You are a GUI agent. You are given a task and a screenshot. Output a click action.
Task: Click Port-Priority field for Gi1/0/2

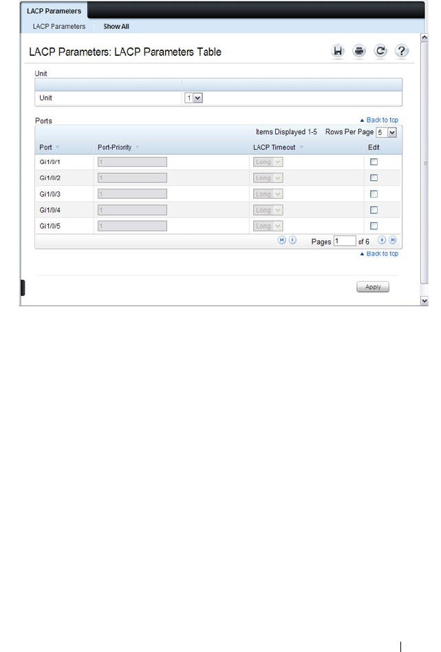click(x=132, y=178)
